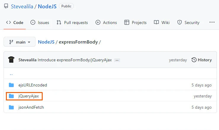This screenshot has width=219, height=130.
Task: Expand the commit message ellipsis
Action: click(x=117, y=60)
